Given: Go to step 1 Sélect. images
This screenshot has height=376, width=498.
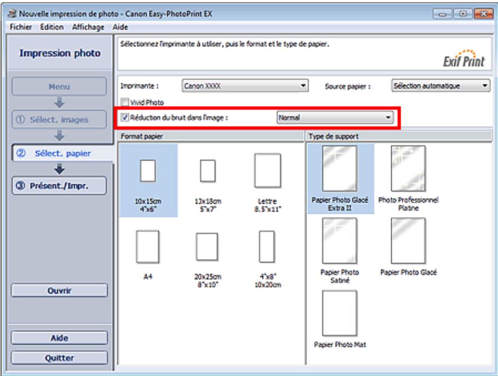Looking at the screenshot, I should 60,120.
